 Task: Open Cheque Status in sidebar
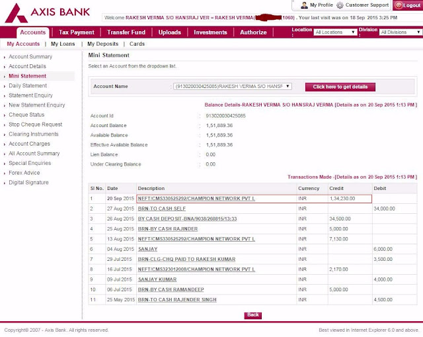26,115
